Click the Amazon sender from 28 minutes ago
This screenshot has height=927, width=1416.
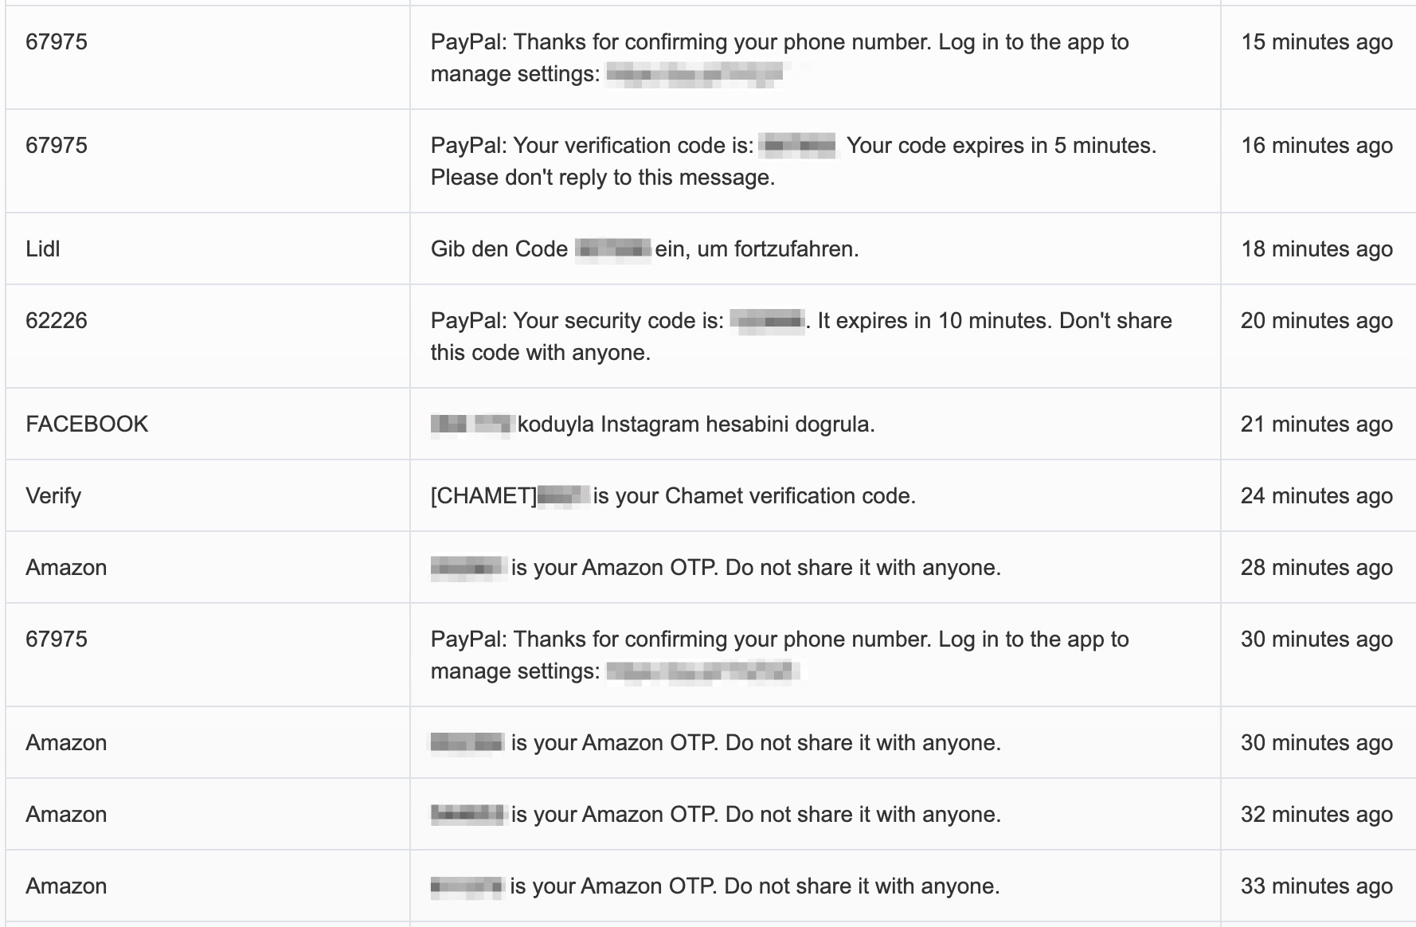point(66,568)
